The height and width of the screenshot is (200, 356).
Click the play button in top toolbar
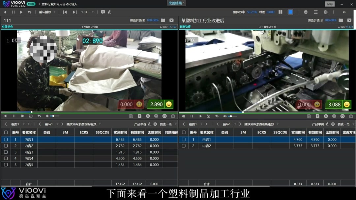21,12
